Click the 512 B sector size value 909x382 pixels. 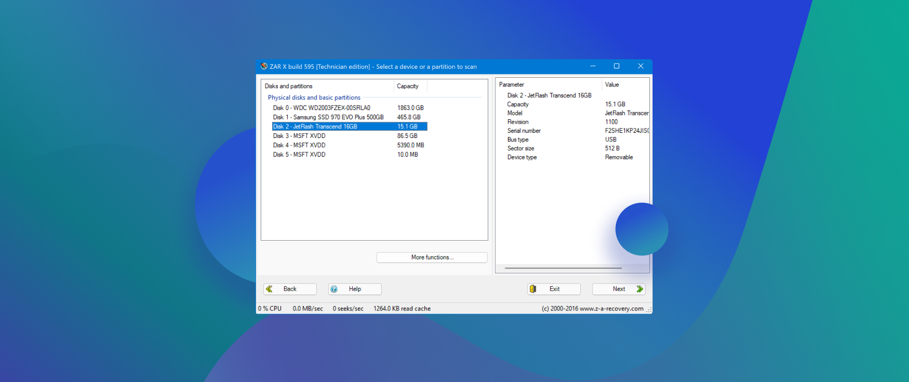pyautogui.click(x=612, y=149)
